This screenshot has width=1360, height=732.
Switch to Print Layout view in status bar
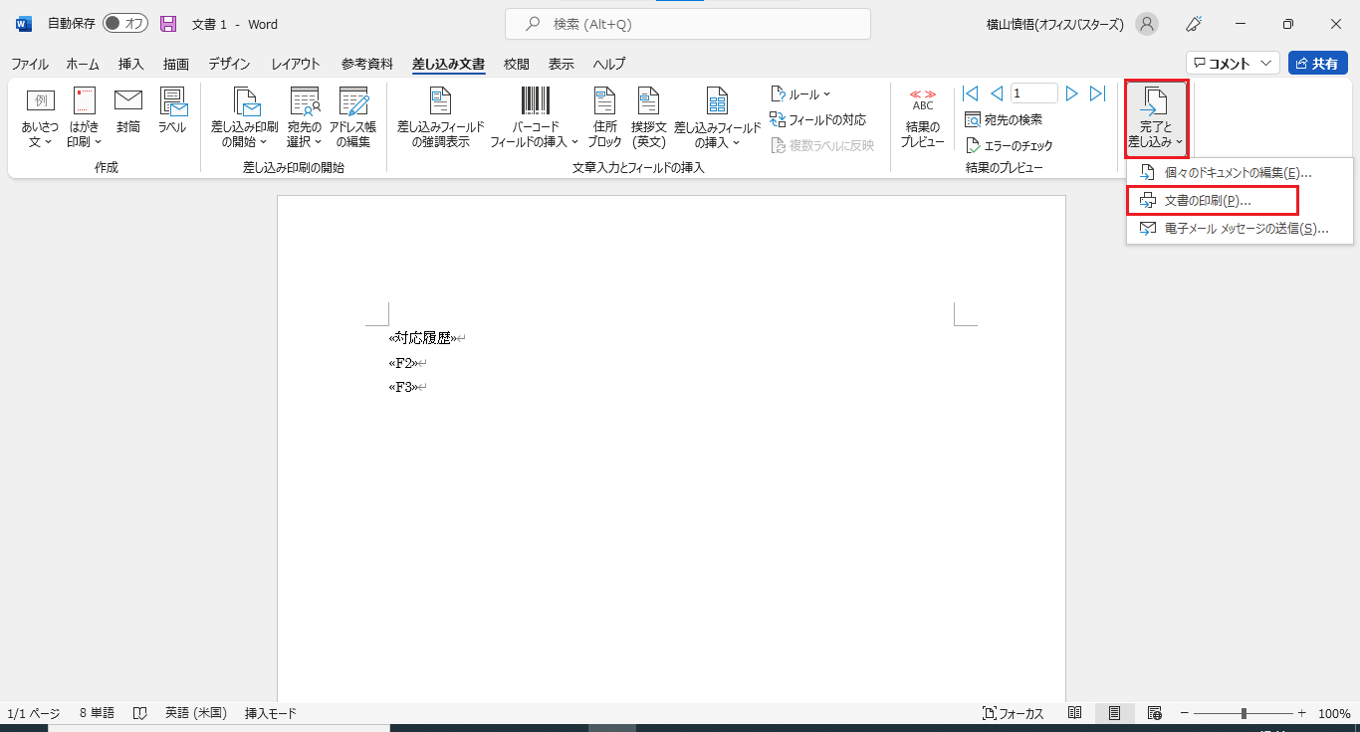[x=1114, y=713]
